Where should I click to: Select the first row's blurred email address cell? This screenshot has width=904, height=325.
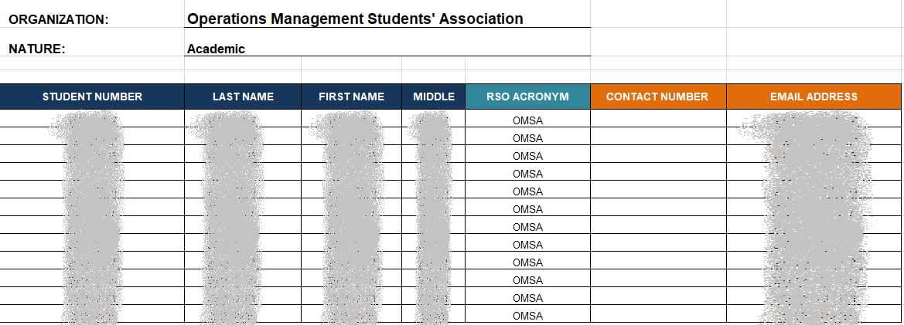(x=814, y=118)
